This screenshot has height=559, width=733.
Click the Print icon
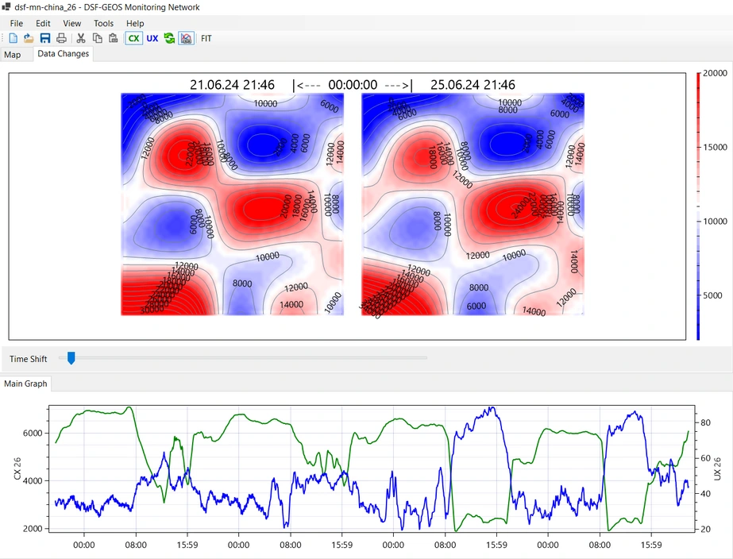pyautogui.click(x=61, y=38)
